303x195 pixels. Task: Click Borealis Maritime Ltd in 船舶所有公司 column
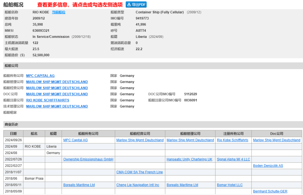click(x=79, y=185)
